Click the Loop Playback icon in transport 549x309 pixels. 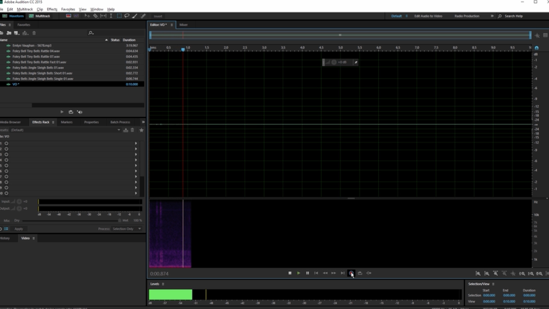(360, 273)
